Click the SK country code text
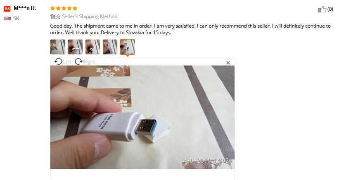Image resolution: width=339 pixels, height=180 pixels. tap(16, 18)
